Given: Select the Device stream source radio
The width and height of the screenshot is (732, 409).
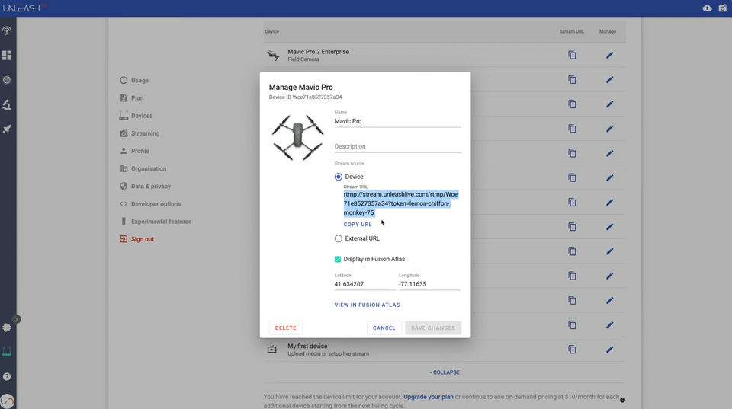Looking at the screenshot, I should [x=339, y=177].
